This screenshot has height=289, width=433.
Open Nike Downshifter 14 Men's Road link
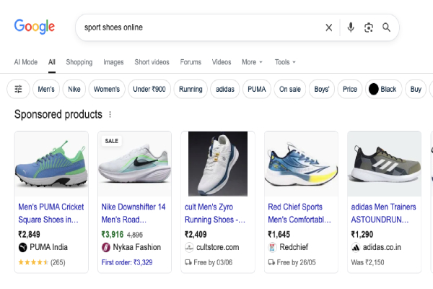134,213
